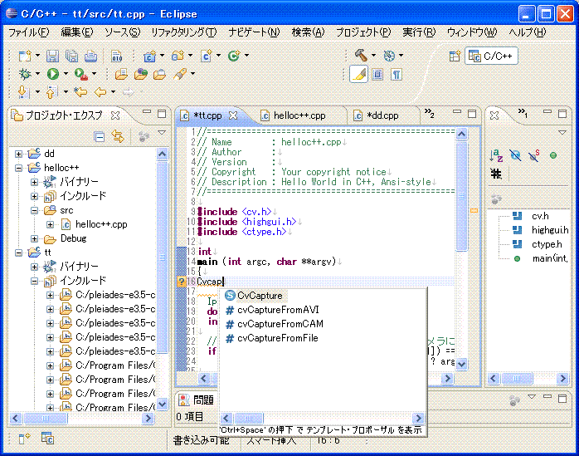Expand the dd project node
The image size is (579, 456).
click(18, 154)
